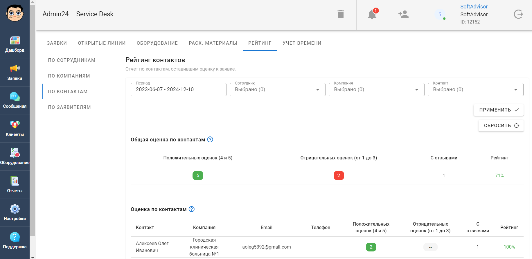The height and width of the screenshot is (259, 532).
Task: Open По сотрудникам rating view
Action: tap(72, 60)
